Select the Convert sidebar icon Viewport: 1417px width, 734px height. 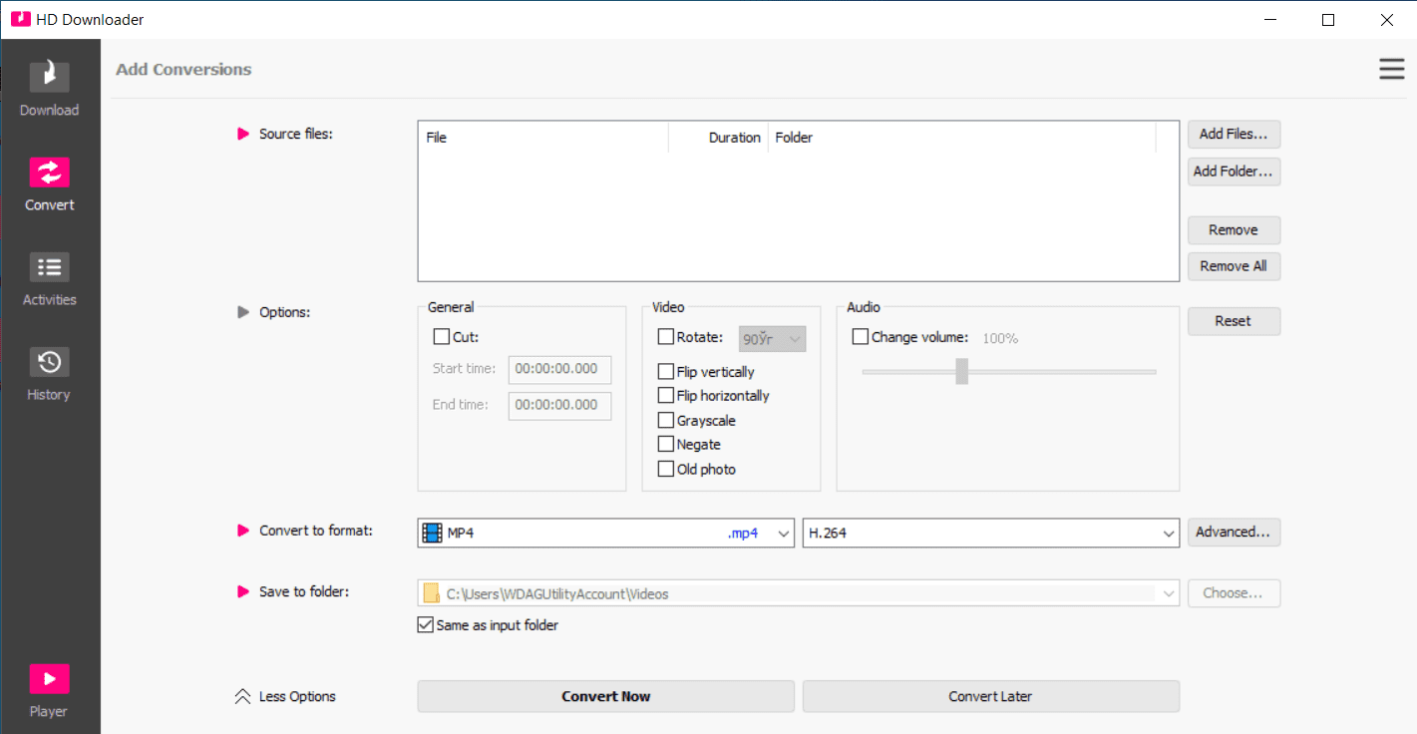click(49, 173)
